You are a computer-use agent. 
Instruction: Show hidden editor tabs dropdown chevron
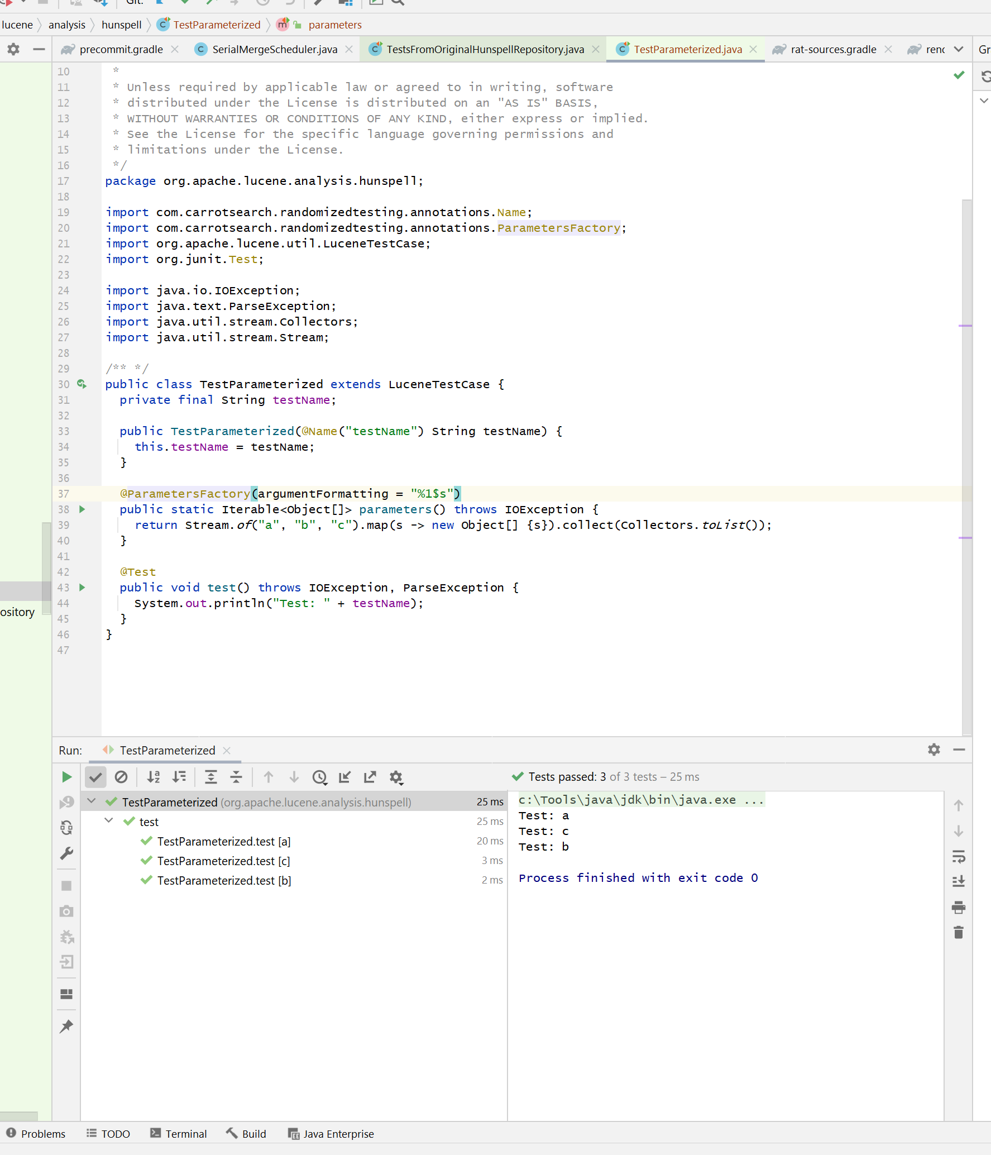(x=959, y=49)
